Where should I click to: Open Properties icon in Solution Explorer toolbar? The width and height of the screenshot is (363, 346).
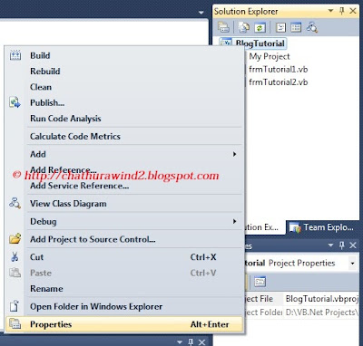tap(223, 27)
